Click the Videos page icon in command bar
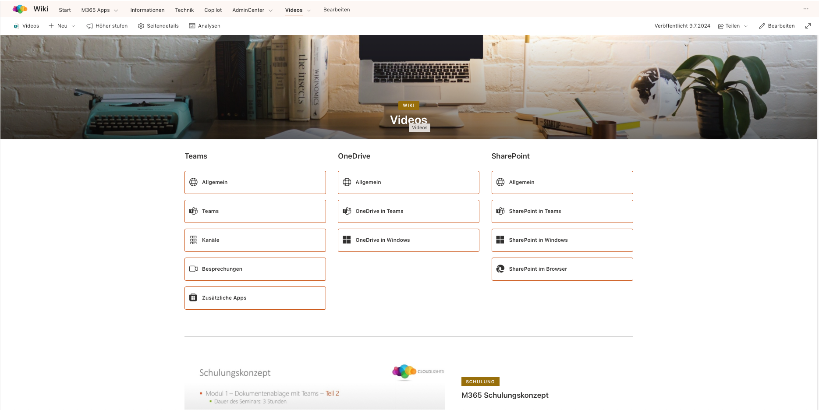 pyautogui.click(x=16, y=26)
